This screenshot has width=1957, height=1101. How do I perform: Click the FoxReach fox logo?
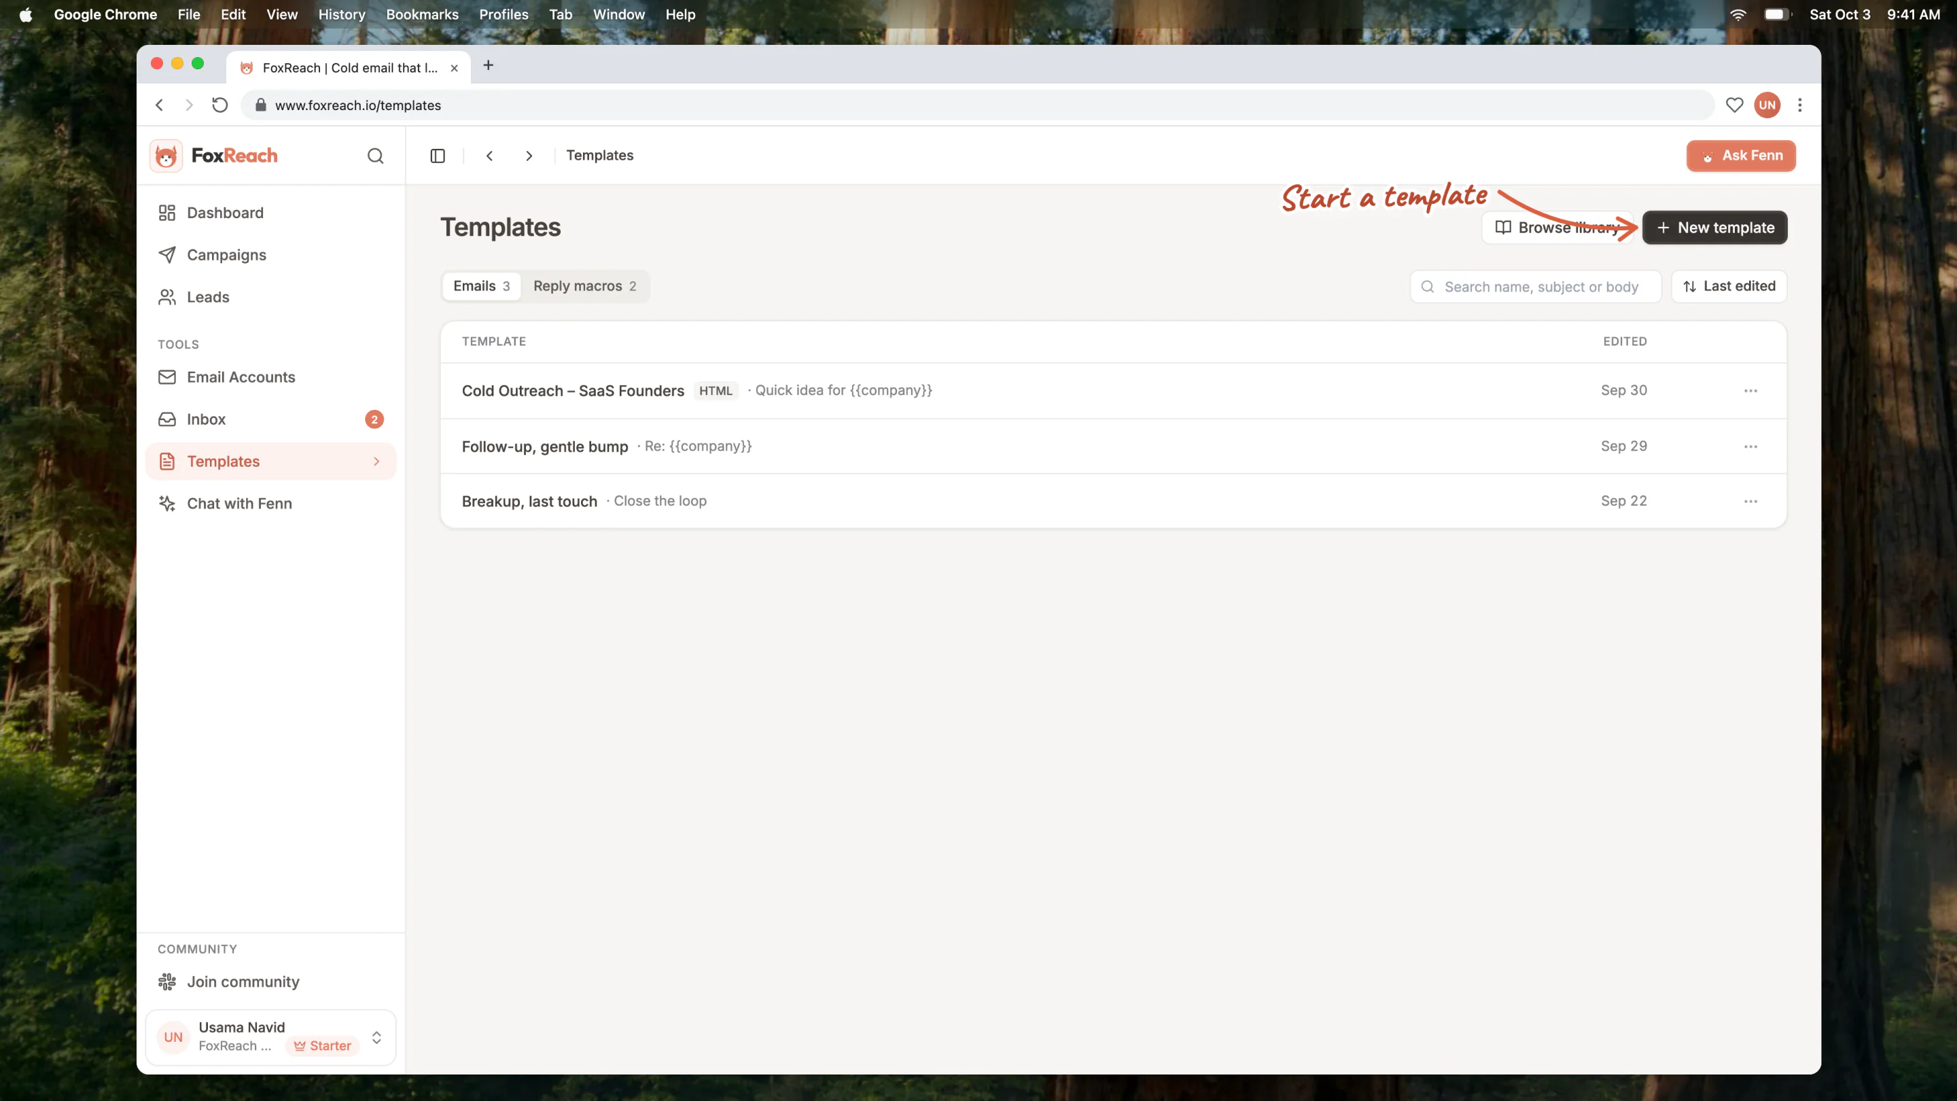[x=166, y=156]
